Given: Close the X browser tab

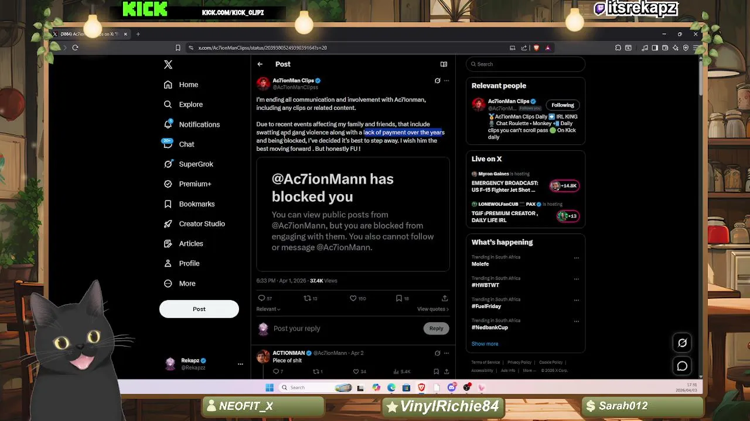Looking at the screenshot, I should (125, 34).
